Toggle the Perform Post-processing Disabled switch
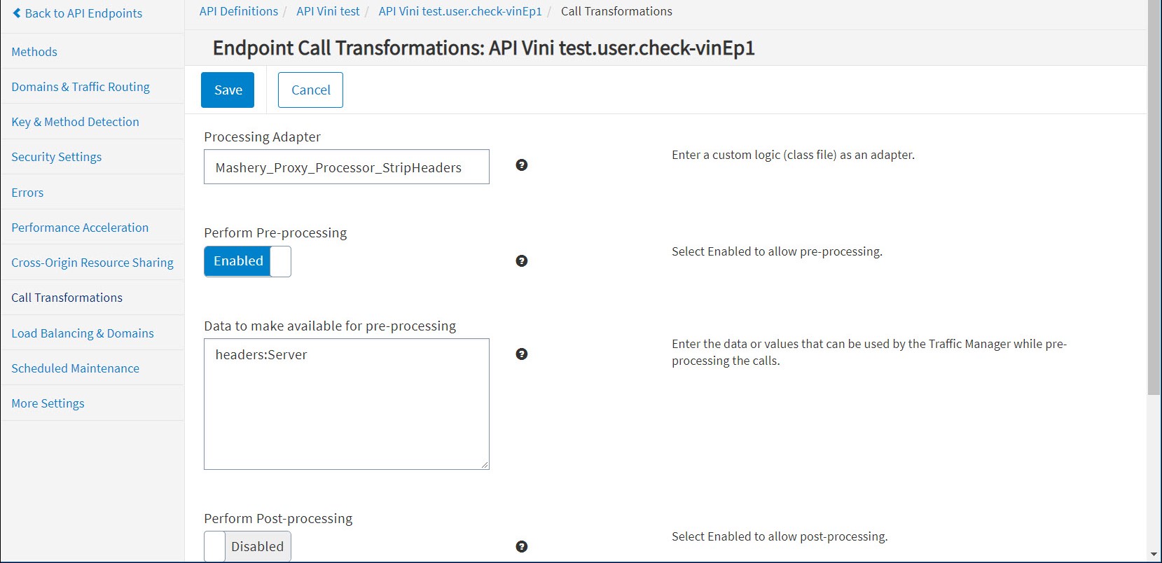 tap(247, 546)
